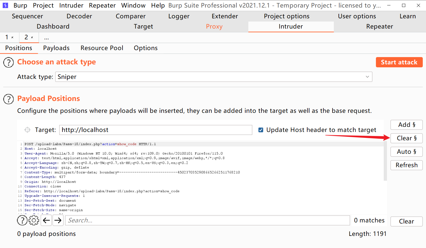Click the Content-Length: 437 line
The width and height of the screenshot is (426, 248).
[45, 177]
